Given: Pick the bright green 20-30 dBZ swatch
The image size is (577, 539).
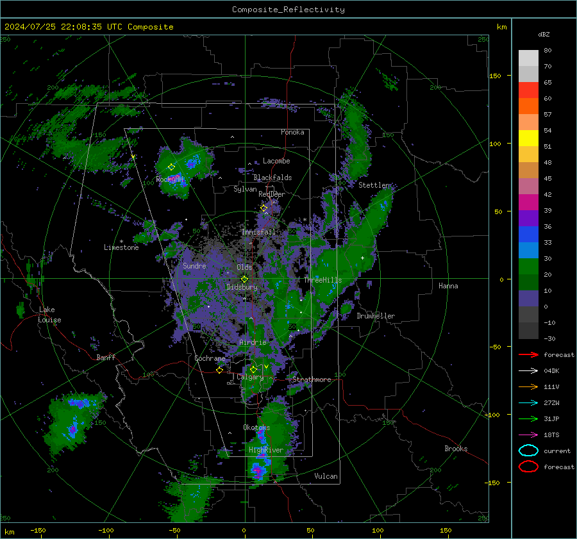Looking at the screenshot, I should [528, 267].
